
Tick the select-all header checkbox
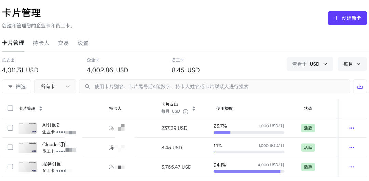point(10,108)
